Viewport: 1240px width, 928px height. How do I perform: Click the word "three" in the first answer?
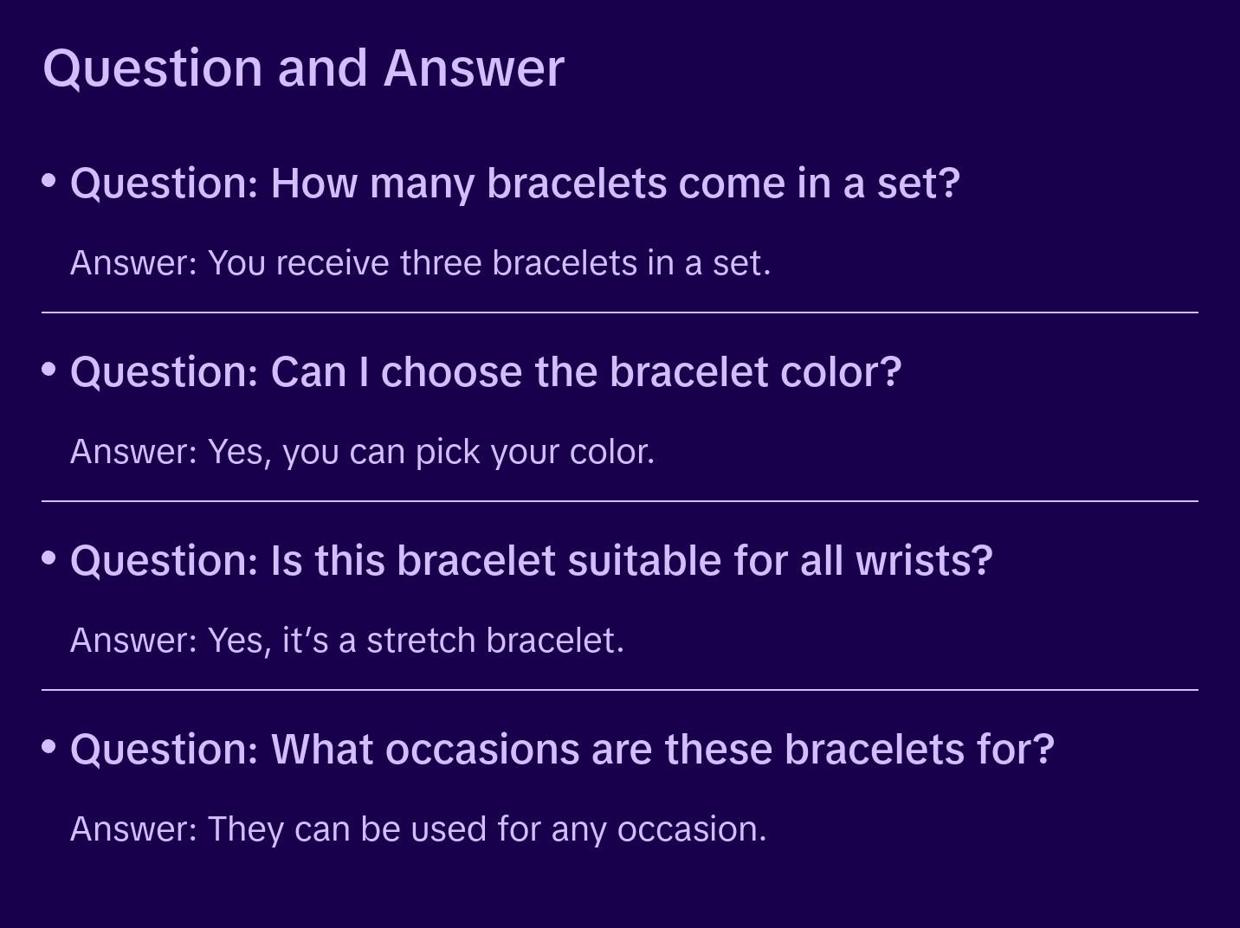click(x=441, y=263)
